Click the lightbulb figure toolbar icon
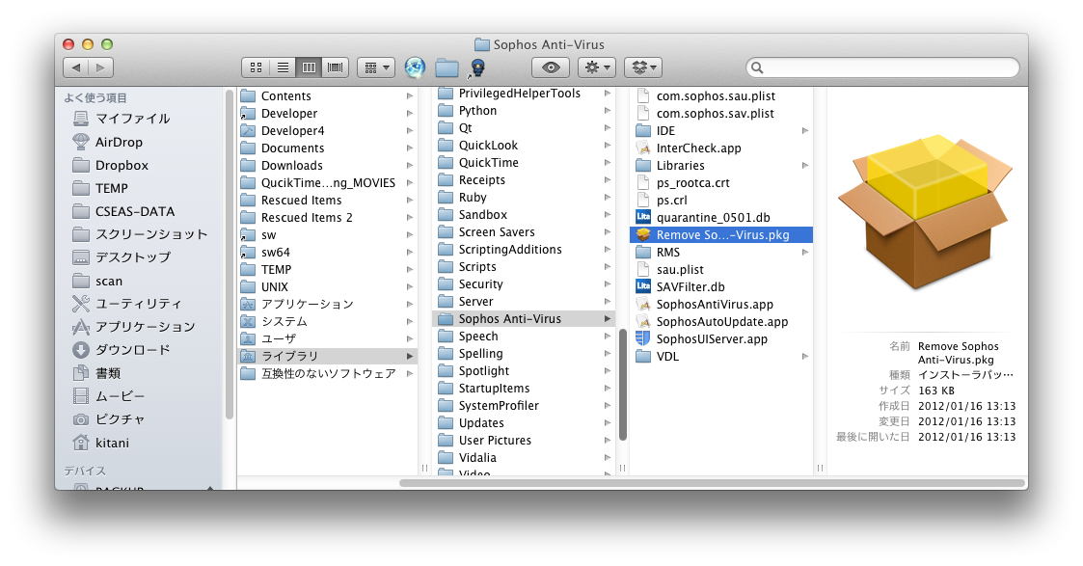1083x566 pixels. point(477,67)
